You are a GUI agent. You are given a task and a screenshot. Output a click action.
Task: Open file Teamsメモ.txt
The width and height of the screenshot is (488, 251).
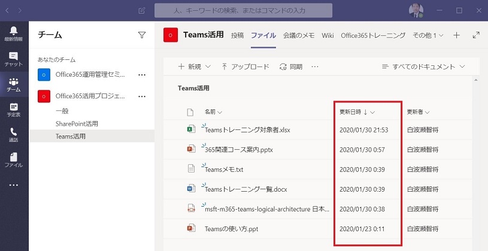point(224,170)
